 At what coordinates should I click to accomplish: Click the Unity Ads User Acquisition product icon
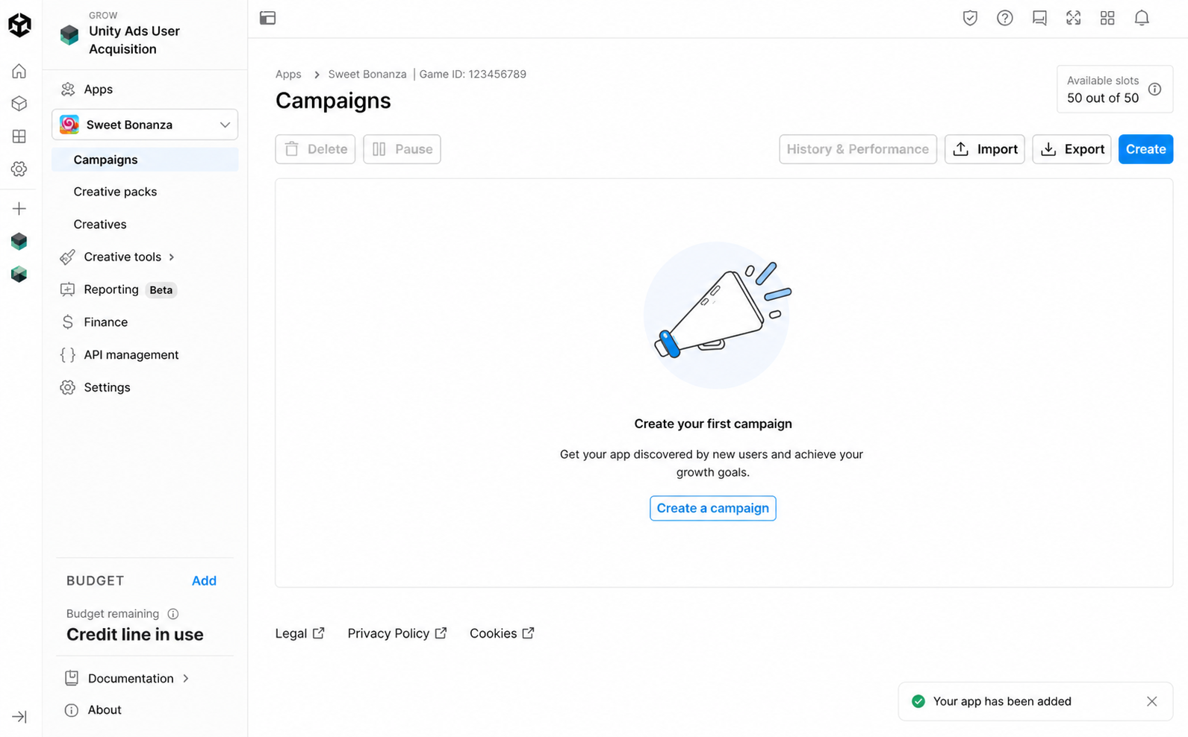coord(69,34)
